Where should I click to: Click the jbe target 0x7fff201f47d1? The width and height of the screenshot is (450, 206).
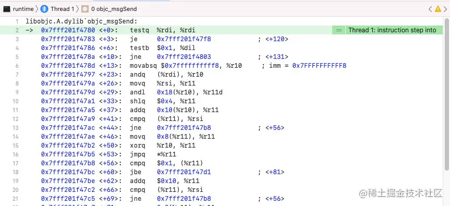(184, 172)
